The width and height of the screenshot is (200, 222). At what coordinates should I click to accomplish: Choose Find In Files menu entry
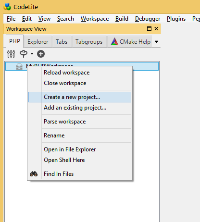pos(80,174)
